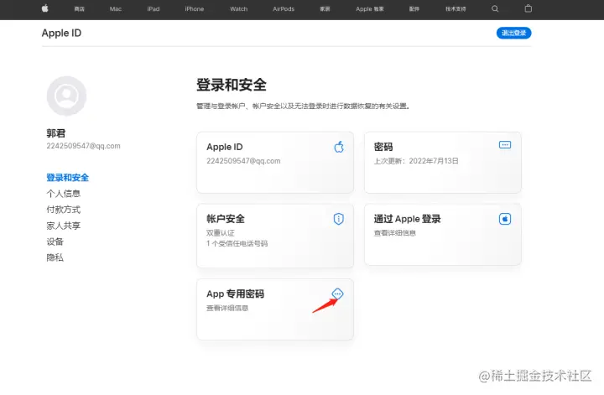Select 家人共享 in the sidebar
This screenshot has height=395, width=604.
[x=64, y=226]
